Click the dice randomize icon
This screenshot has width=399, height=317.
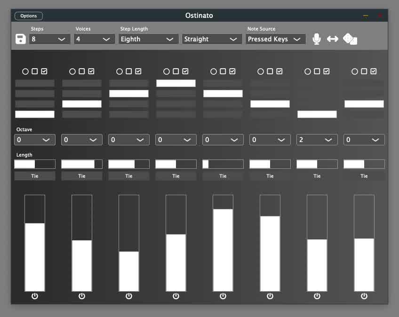[350, 39]
